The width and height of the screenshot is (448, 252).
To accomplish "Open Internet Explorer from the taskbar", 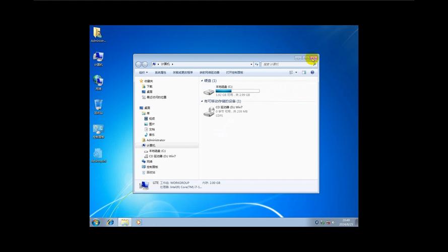I will pos(110,222).
